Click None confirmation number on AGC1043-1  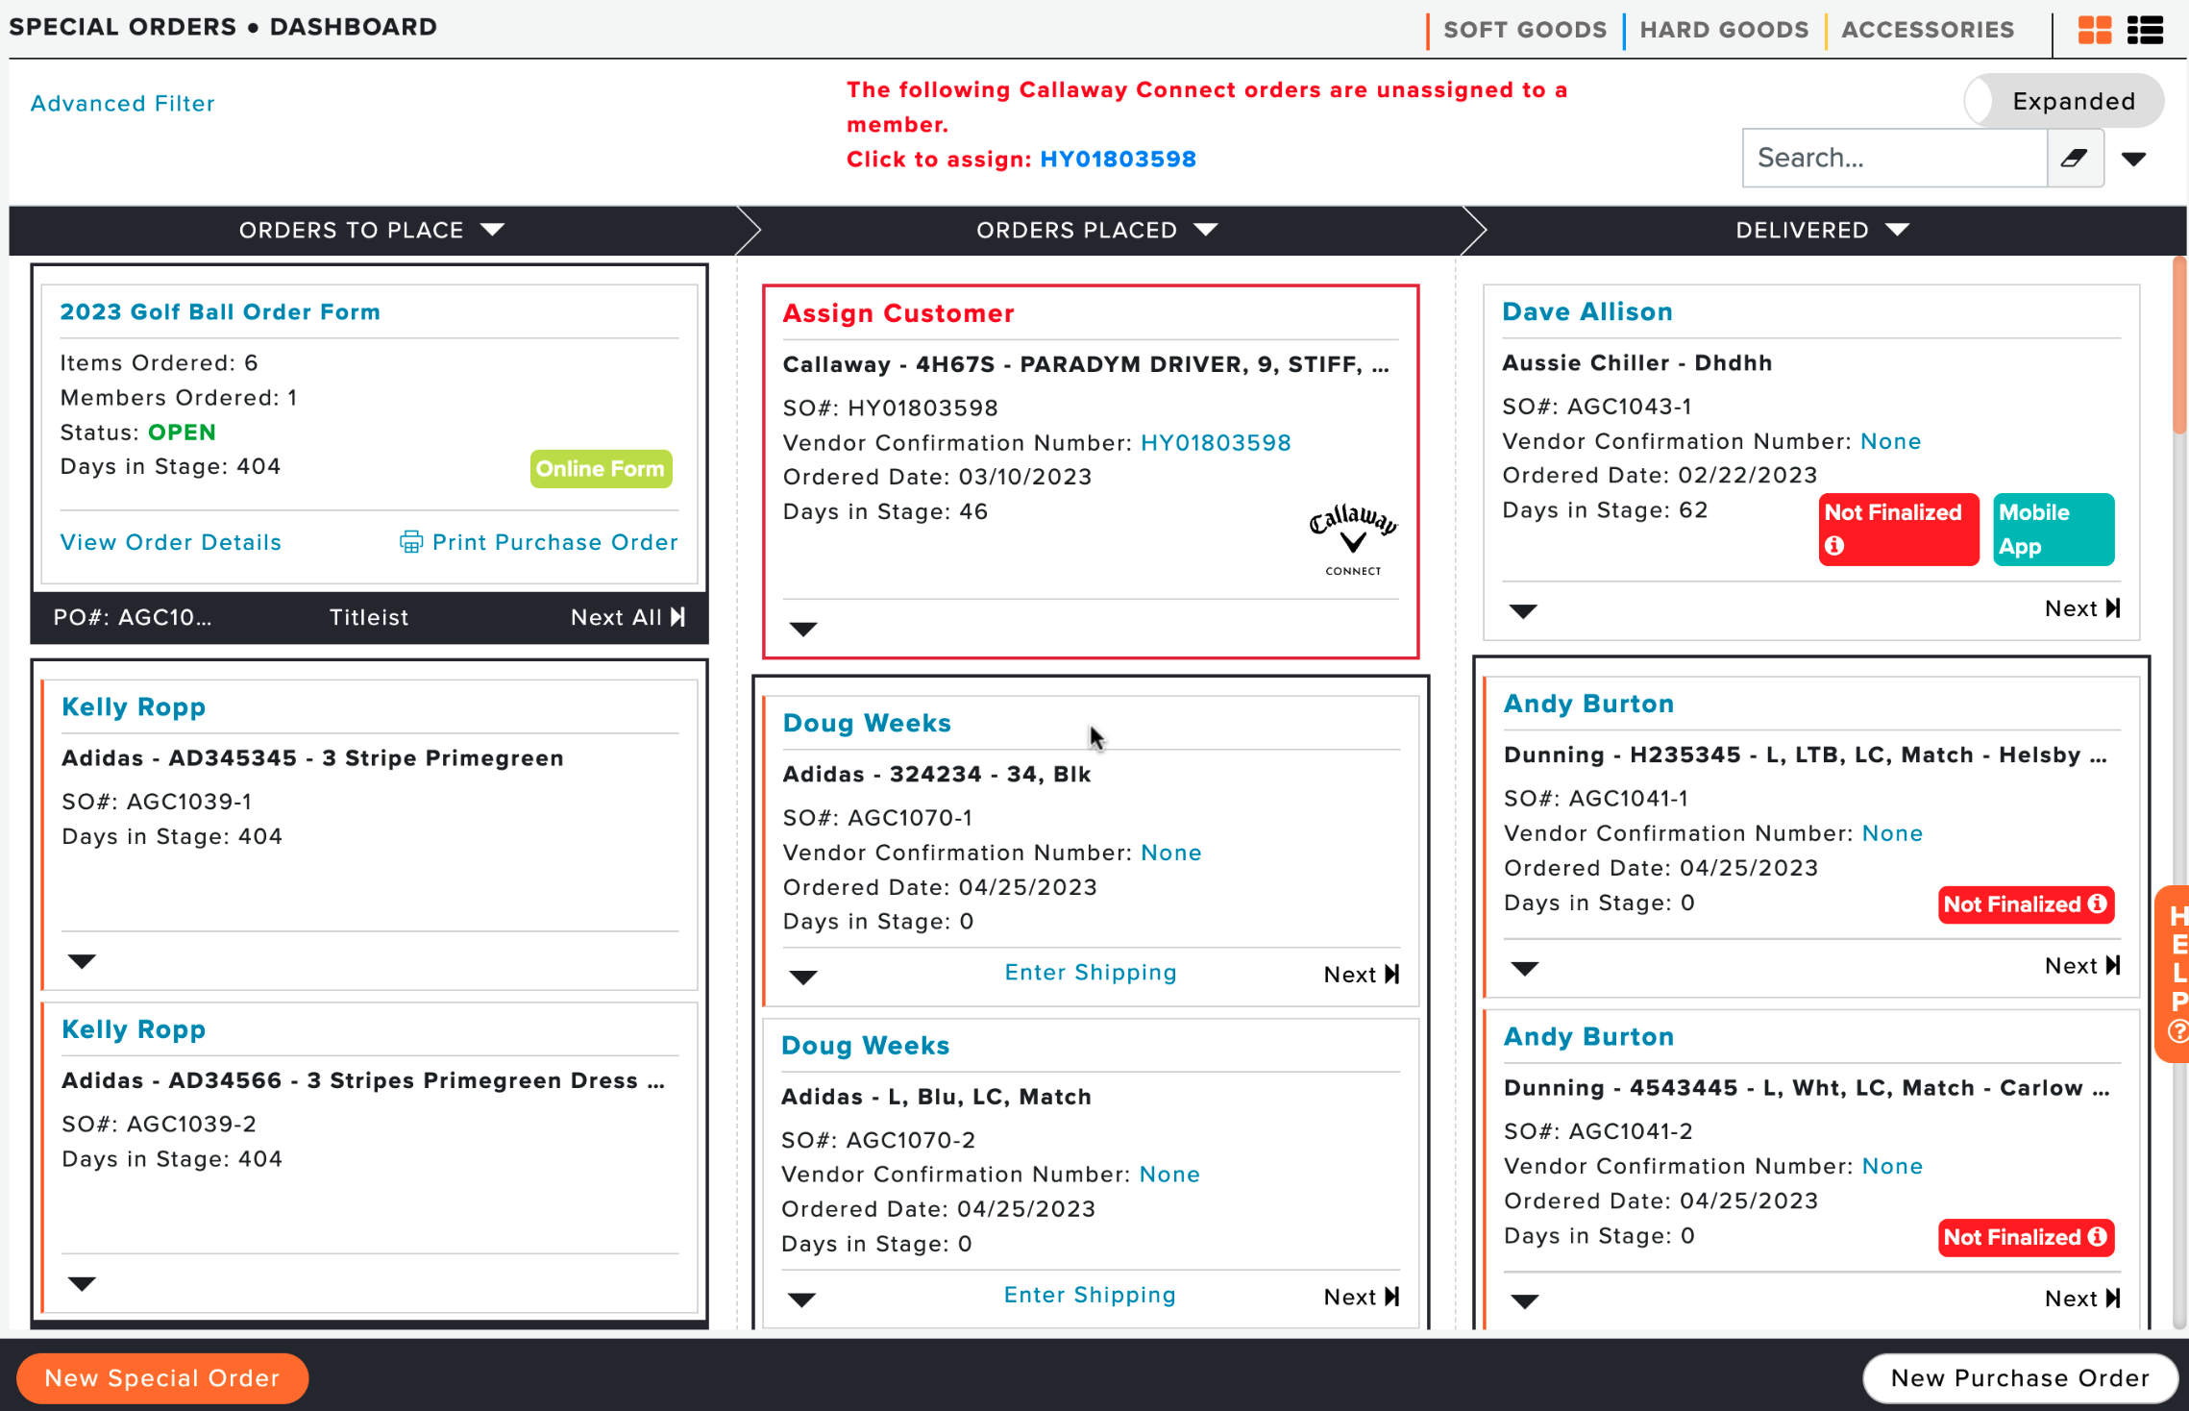pyautogui.click(x=1890, y=441)
